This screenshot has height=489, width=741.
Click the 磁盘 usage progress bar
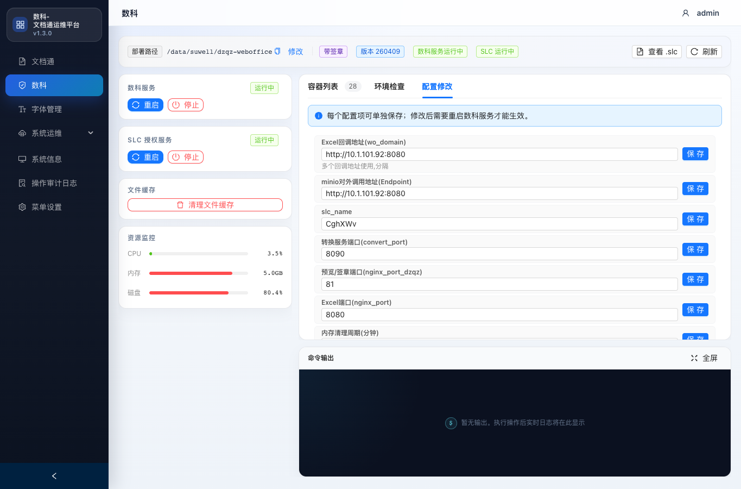pos(199,293)
